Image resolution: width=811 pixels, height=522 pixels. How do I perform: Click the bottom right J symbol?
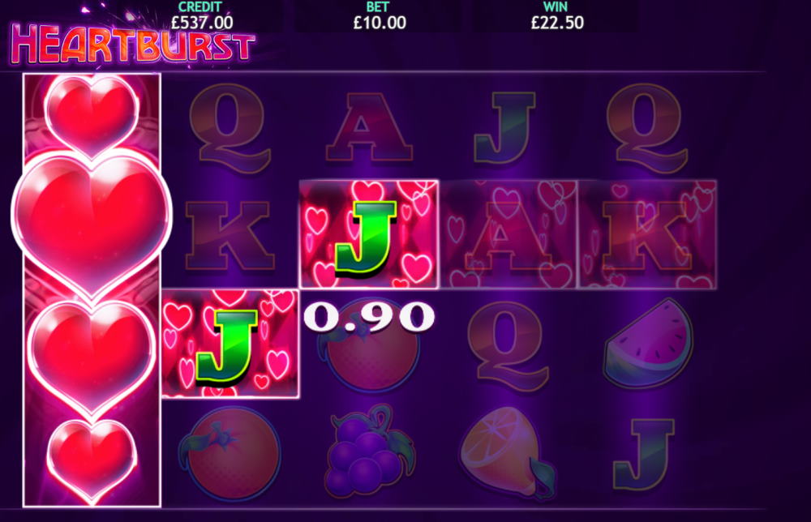(644, 454)
